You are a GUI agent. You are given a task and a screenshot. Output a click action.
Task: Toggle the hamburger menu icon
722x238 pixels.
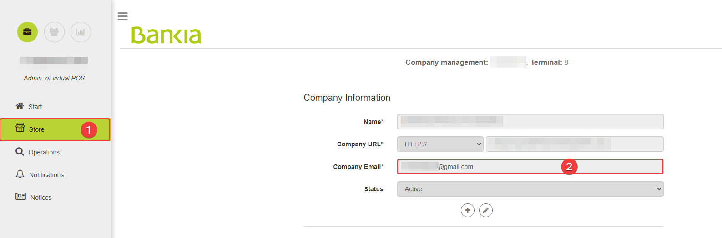pos(123,16)
